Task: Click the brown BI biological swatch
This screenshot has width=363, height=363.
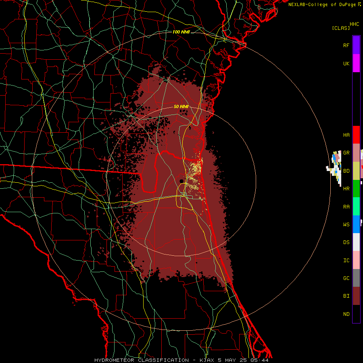Action: (x=356, y=296)
